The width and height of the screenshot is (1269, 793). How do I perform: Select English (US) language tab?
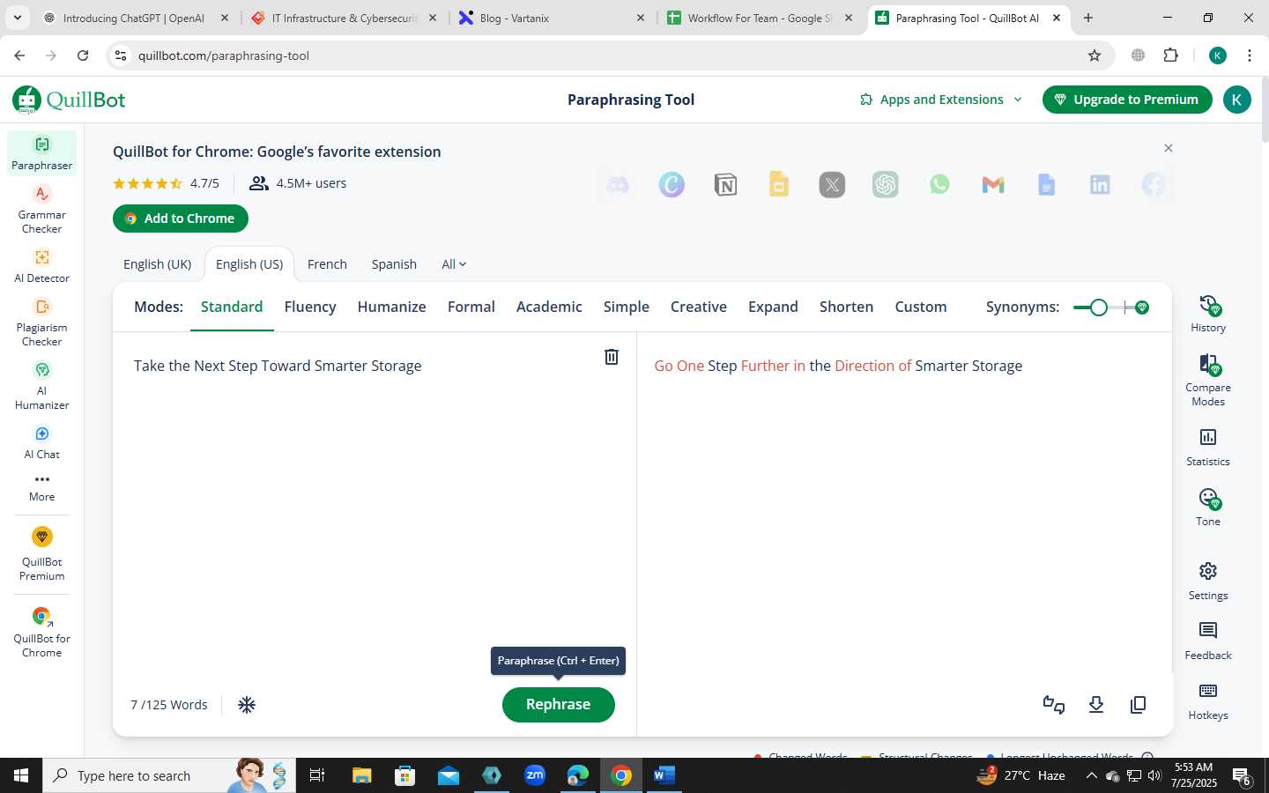tap(249, 264)
